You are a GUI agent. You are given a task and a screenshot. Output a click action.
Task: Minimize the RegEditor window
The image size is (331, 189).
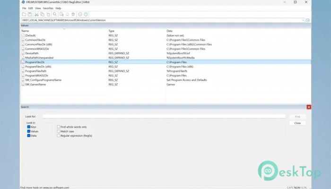coord(285,2)
